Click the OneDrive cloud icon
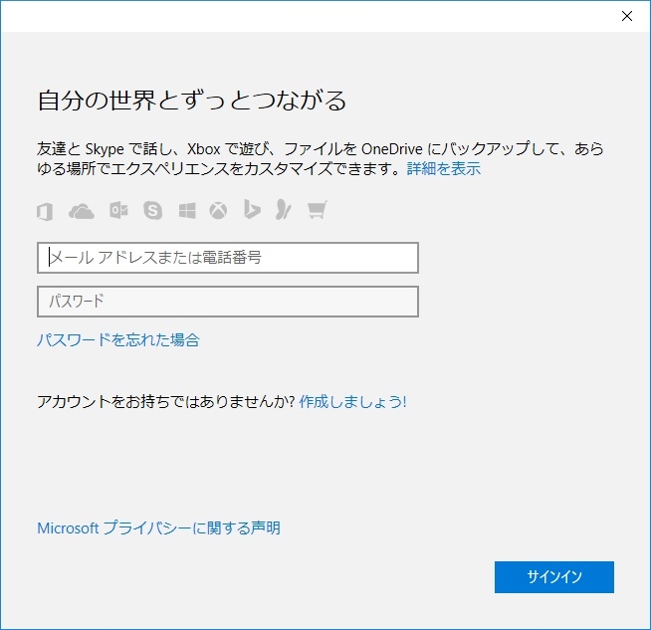 82,211
